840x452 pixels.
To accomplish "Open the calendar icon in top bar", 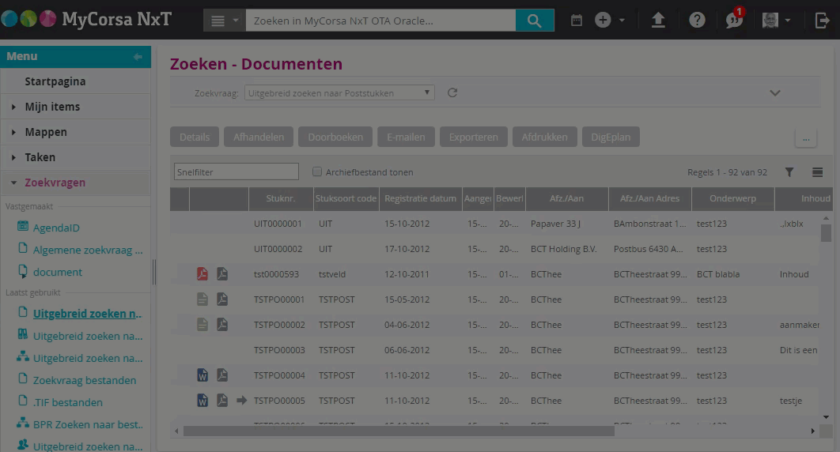I will [x=577, y=21].
